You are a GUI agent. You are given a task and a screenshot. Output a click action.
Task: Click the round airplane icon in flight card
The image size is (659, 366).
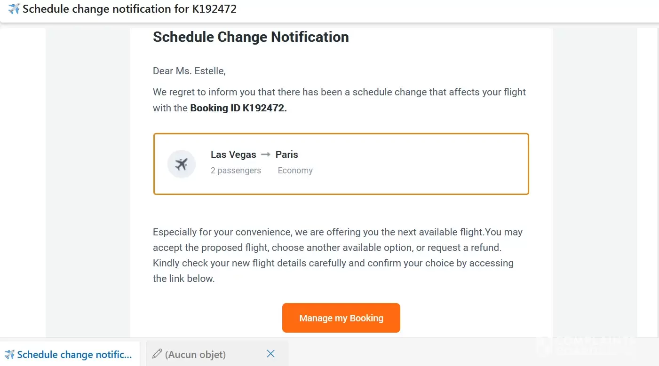pos(181,164)
